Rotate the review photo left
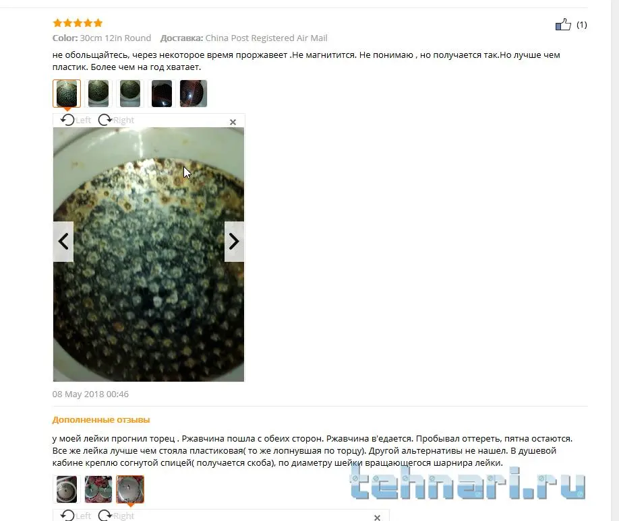Image resolution: width=619 pixels, height=521 pixels. coord(76,120)
